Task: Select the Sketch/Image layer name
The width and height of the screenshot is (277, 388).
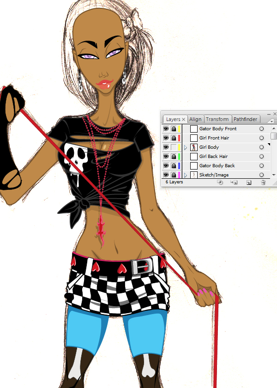Action: [x=214, y=175]
